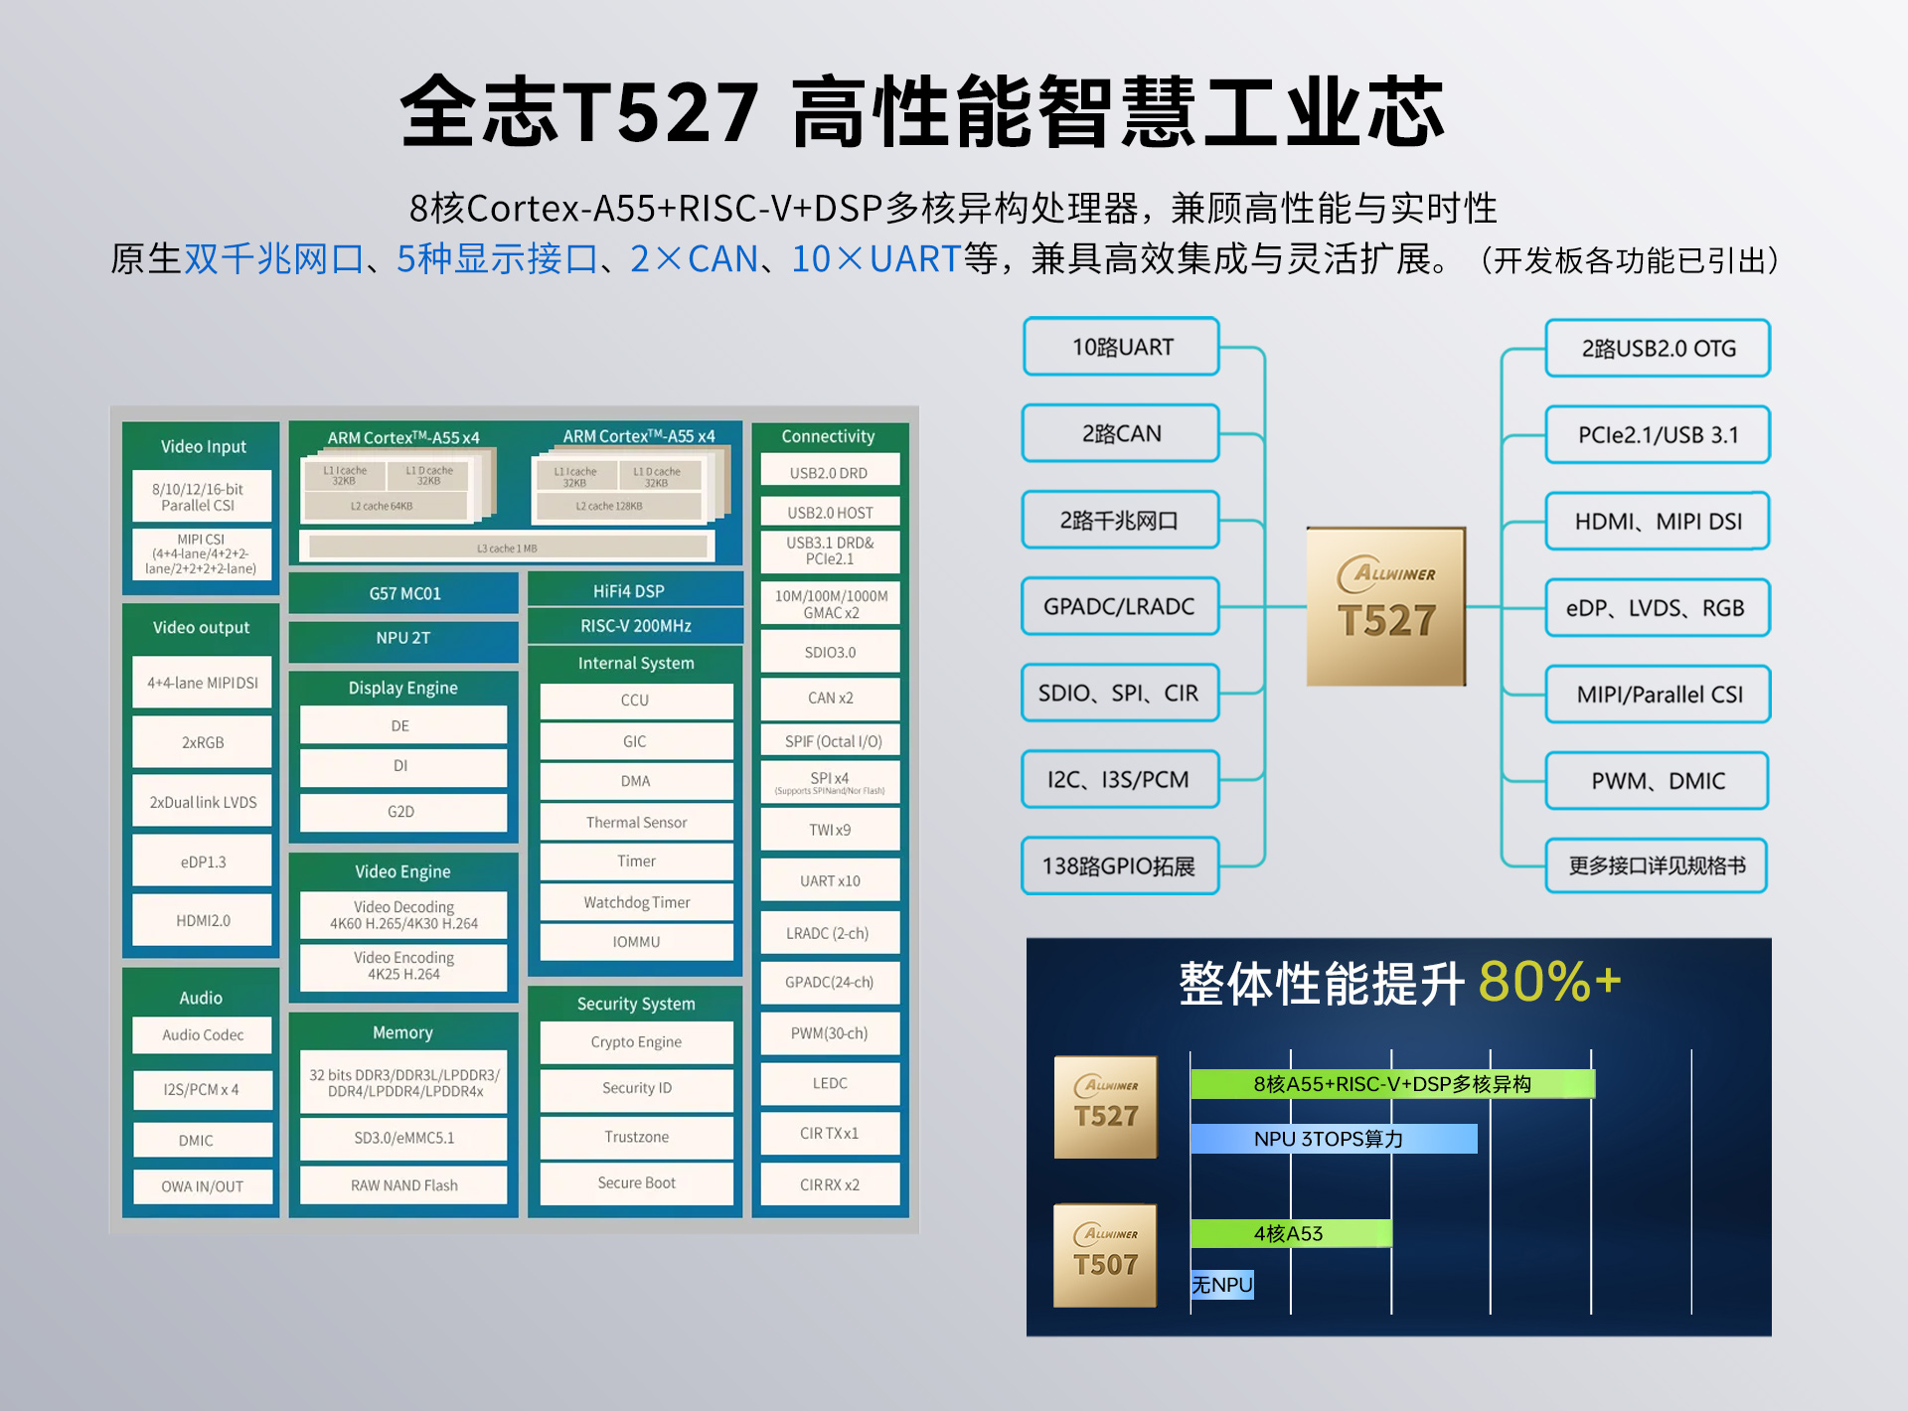
Task: Click the gold T527 chip in the interface diagram
Action: (x=1386, y=606)
